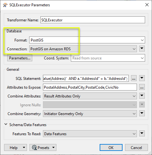
Task: Click the Transformer Name text field
Action: (x=93, y=20)
